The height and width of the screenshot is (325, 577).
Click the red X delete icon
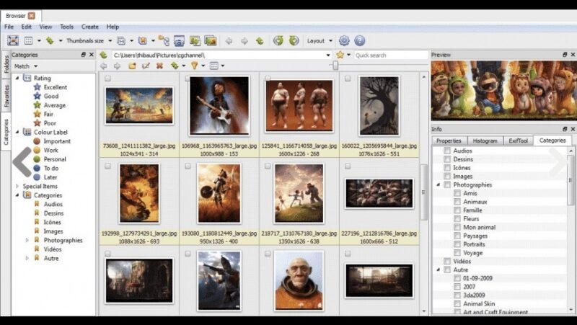159,66
